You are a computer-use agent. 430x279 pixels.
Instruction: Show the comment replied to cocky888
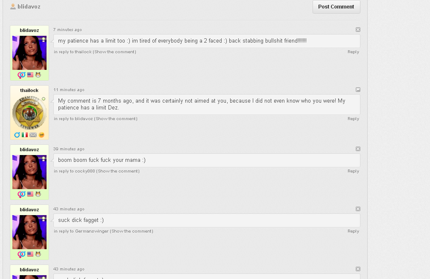[x=118, y=171]
